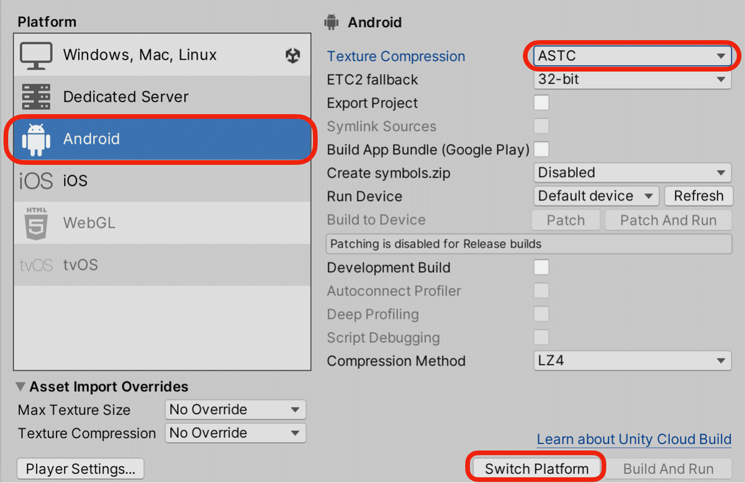
Task: Toggle the Script Debugging checkbox
Action: click(541, 338)
